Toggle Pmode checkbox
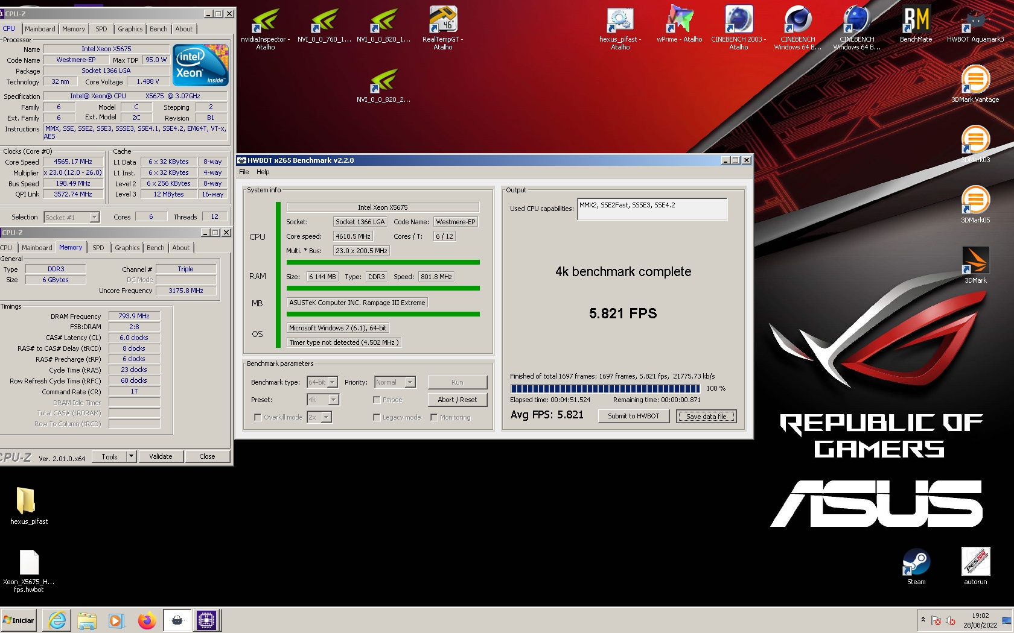The width and height of the screenshot is (1014, 633). [x=377, y=400]
